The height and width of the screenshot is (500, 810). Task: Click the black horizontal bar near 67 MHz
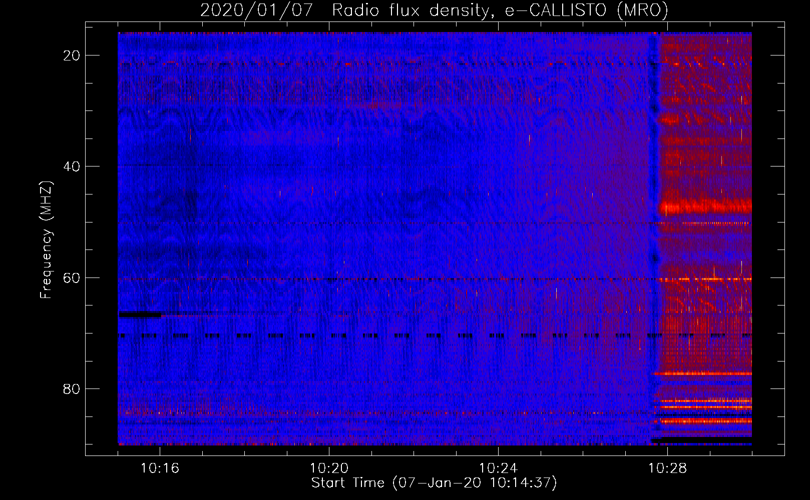pos(140,314)
